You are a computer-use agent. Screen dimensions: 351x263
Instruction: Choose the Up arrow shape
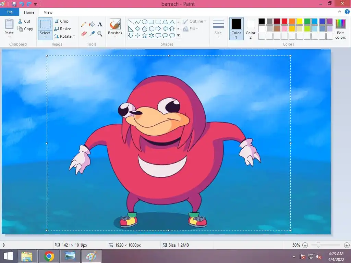pos(172,29)
